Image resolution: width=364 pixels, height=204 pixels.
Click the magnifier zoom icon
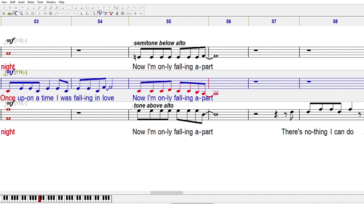point(21,13)
